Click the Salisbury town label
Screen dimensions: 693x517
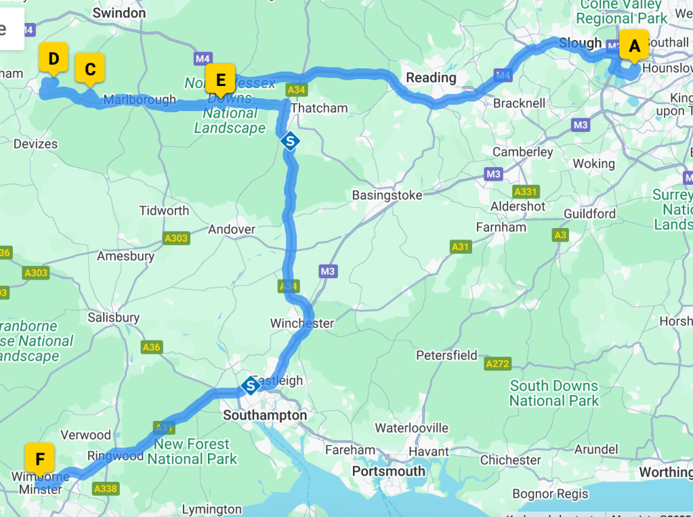(114, 317)
